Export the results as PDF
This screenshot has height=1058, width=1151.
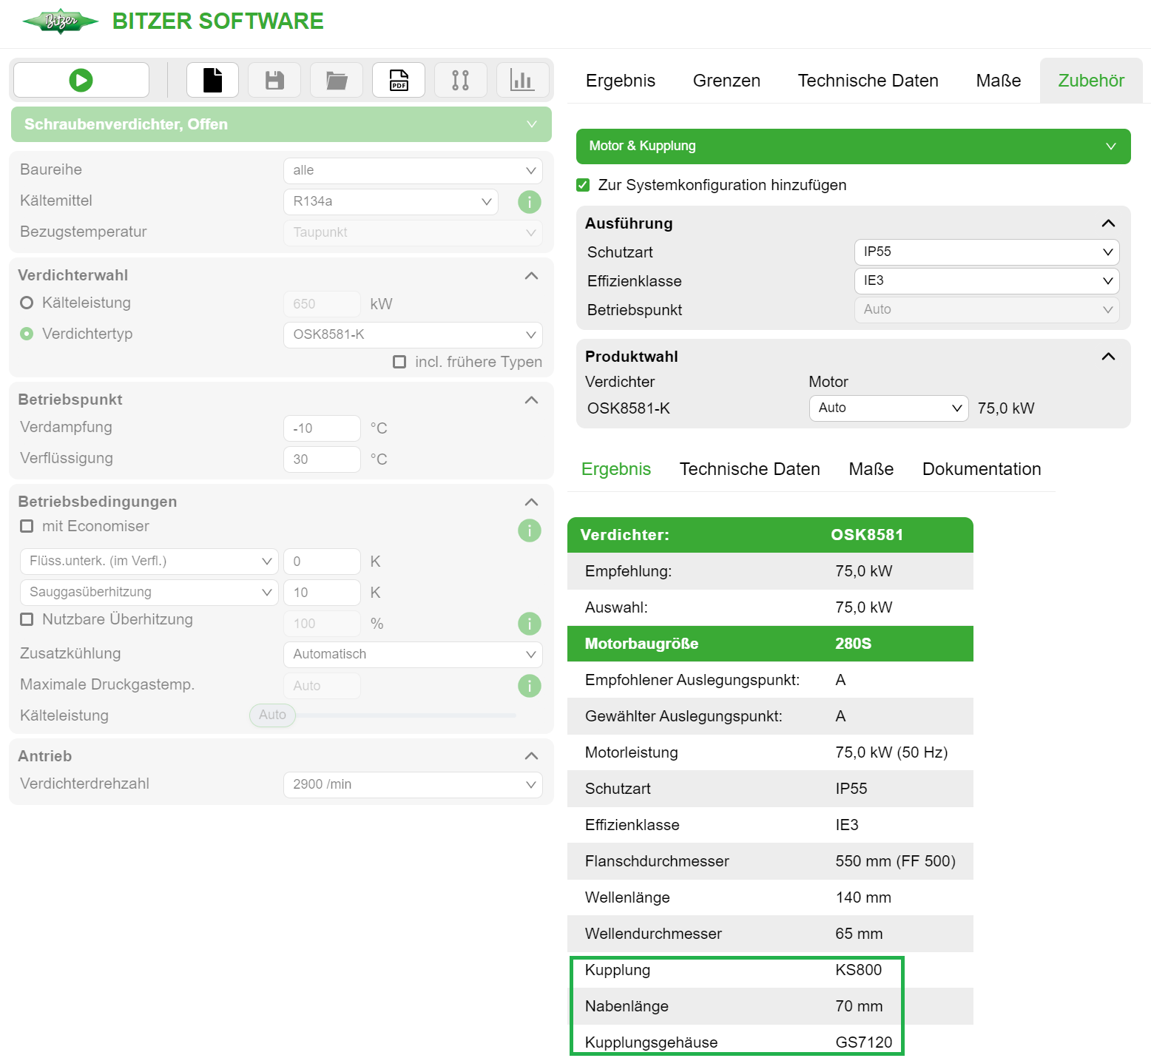[x=398, y=79]
